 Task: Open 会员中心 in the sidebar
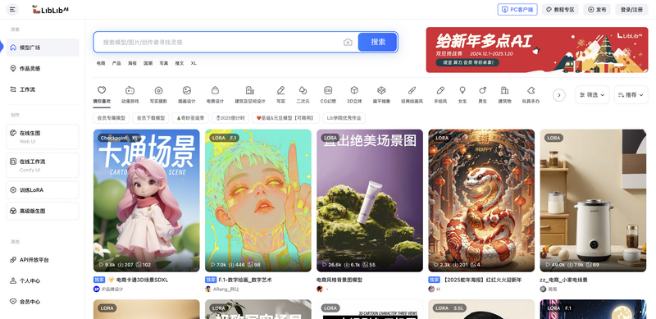43,302
